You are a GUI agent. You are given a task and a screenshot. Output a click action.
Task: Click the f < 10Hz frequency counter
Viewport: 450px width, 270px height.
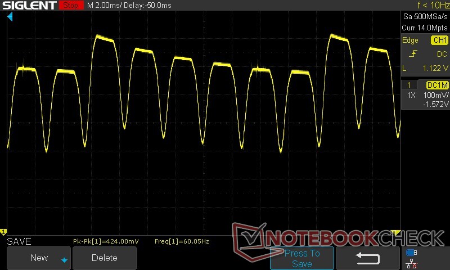tap(433, 5)
